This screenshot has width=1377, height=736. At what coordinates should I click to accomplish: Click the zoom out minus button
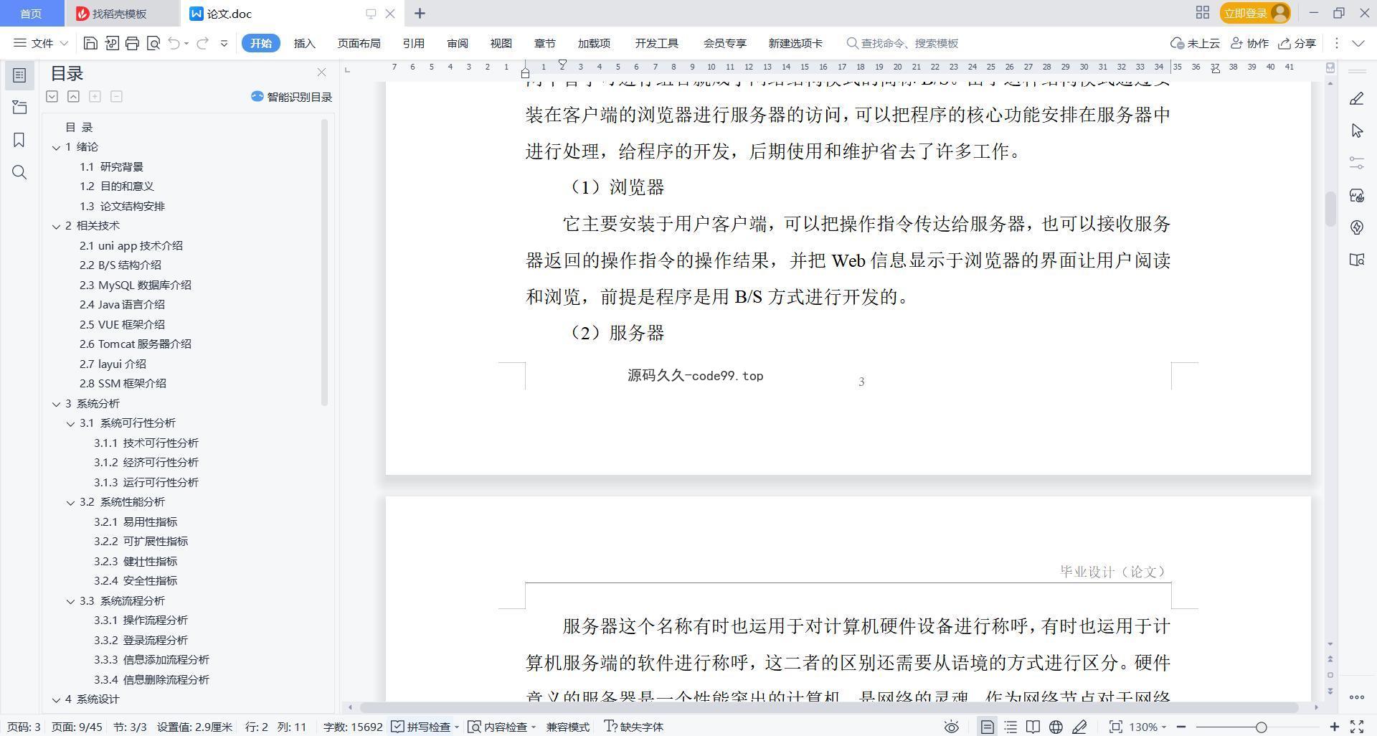[x=1180, y=727]
